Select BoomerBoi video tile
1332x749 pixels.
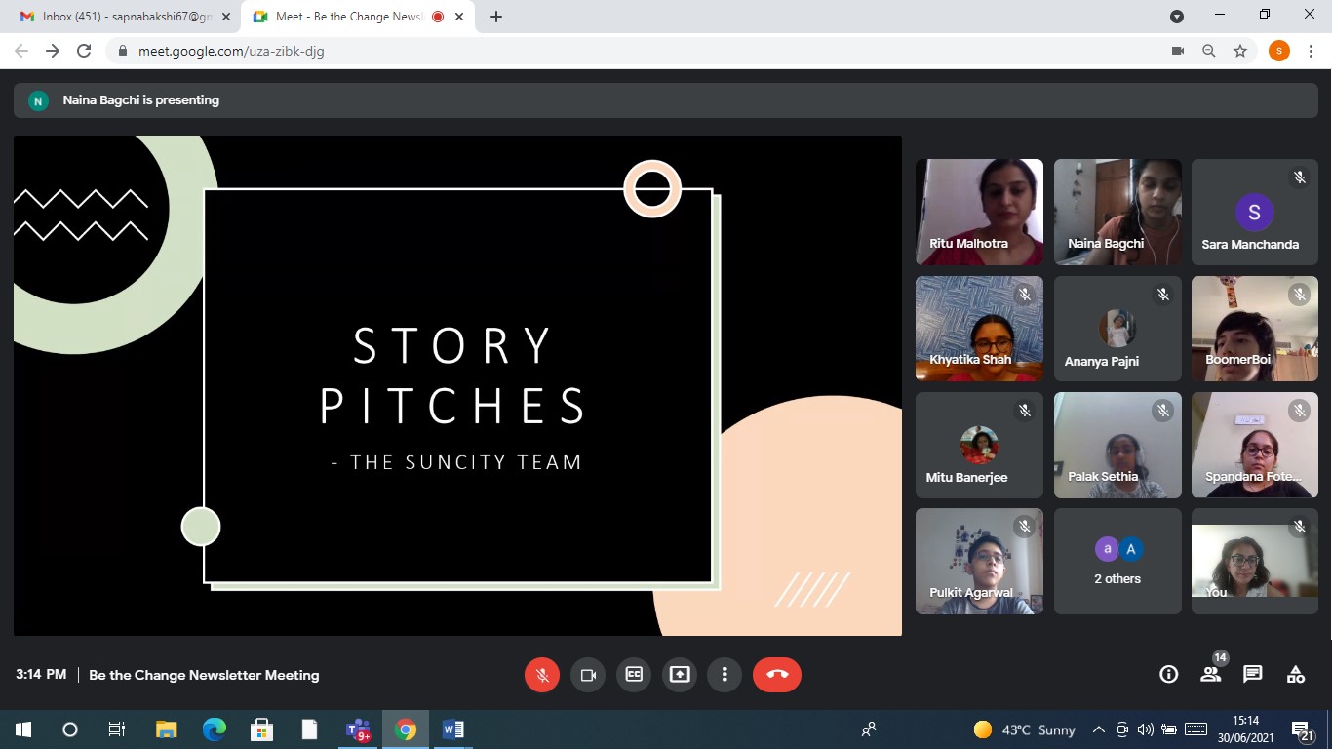(1255, 329)
